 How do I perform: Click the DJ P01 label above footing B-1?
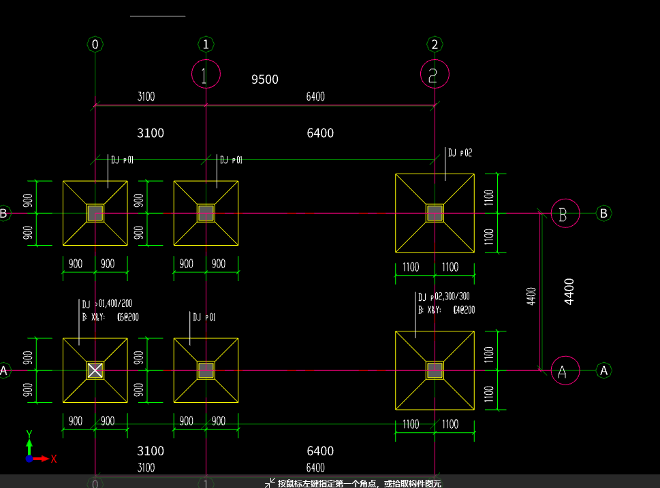point(231,160)
